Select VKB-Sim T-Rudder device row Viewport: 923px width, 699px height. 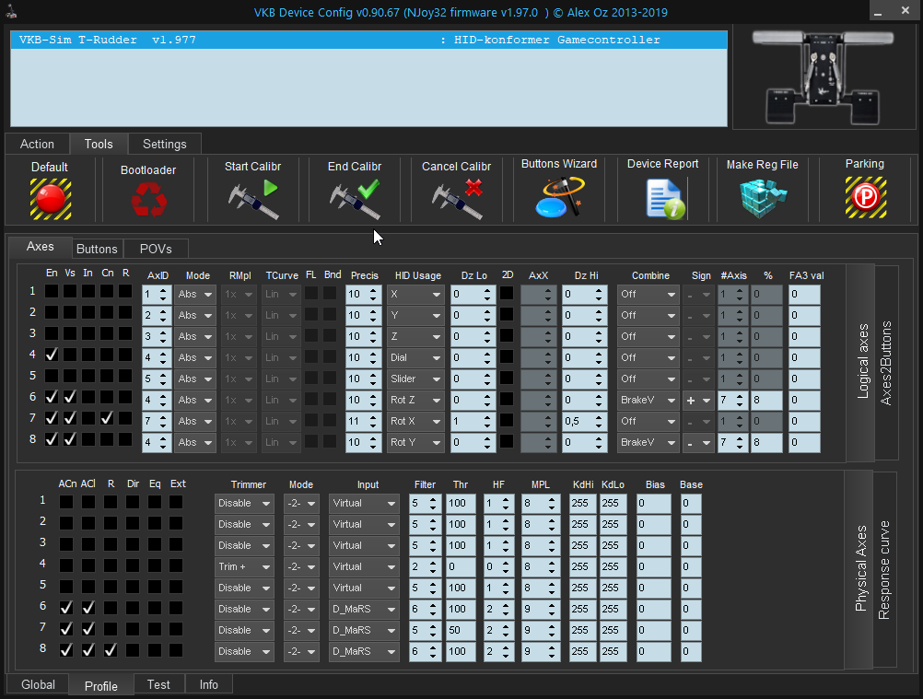368,40
